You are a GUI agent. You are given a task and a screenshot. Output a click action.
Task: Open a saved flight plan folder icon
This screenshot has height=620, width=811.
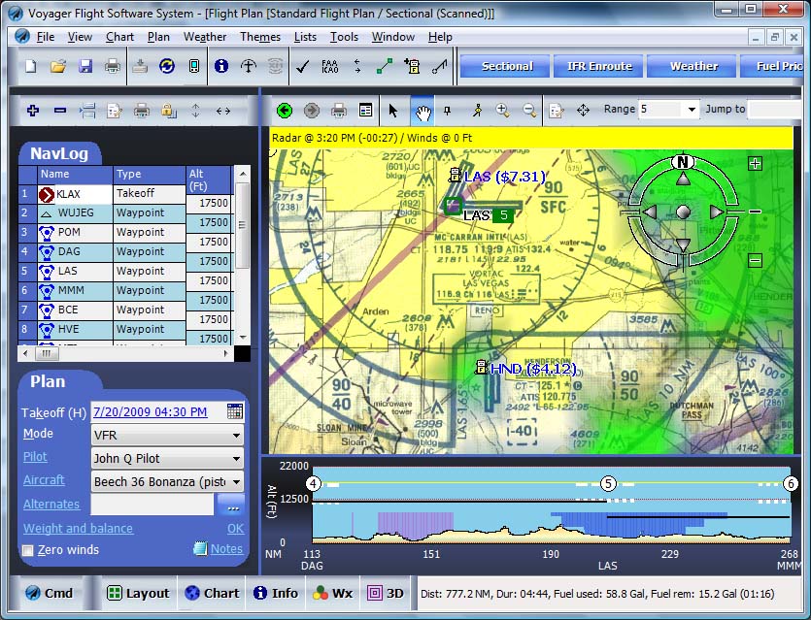point(58,66)
